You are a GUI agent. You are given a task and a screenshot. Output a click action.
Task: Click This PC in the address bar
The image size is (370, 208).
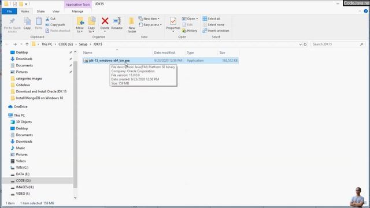tap(47, 44)
